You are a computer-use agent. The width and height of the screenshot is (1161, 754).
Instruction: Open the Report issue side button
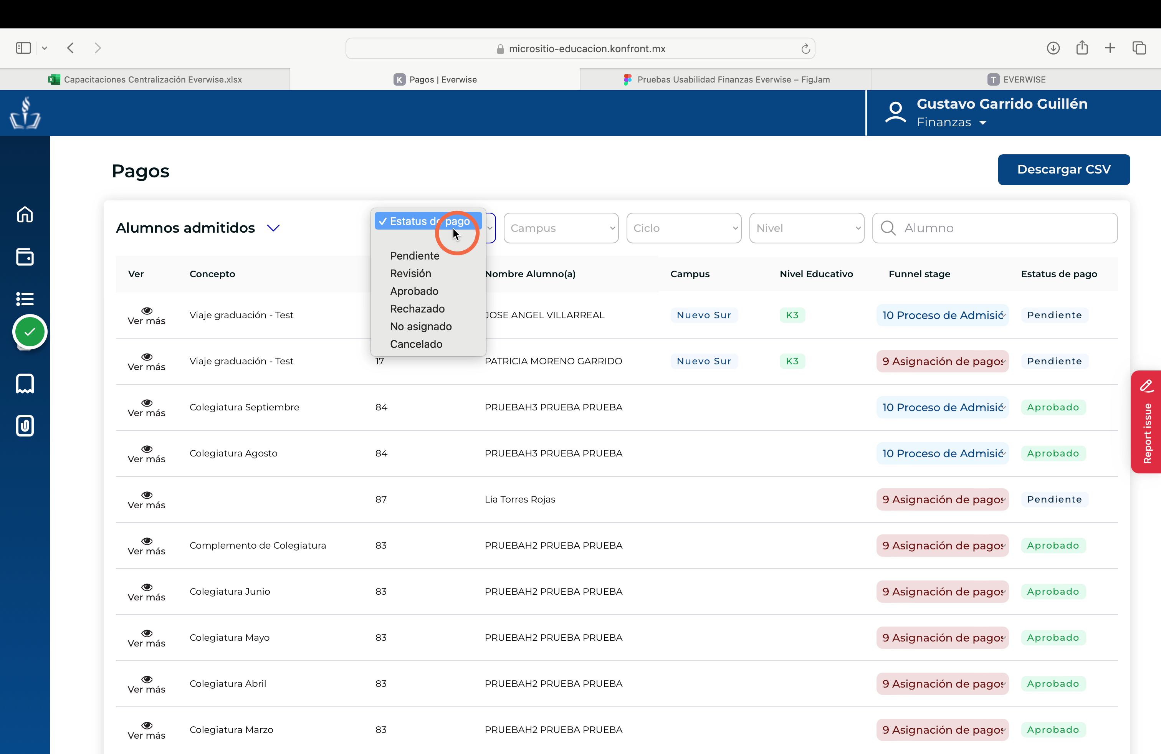tap(1146, 422)
